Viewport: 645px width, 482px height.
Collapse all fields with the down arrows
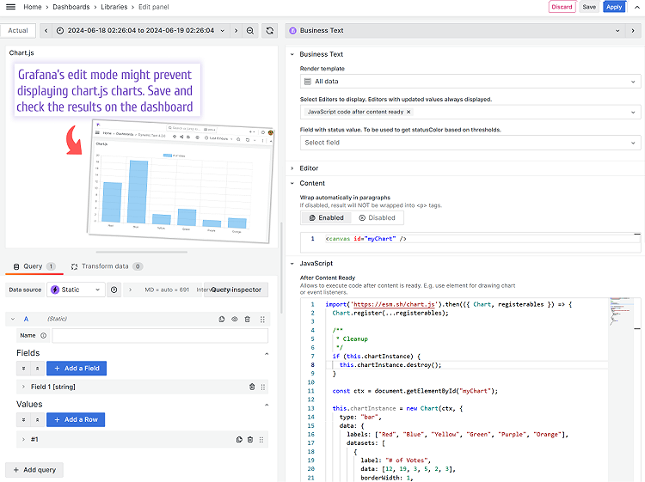[23, 369]
